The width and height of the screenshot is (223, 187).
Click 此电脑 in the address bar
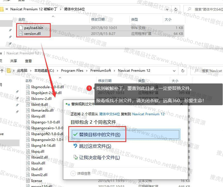tap(22, 71)
